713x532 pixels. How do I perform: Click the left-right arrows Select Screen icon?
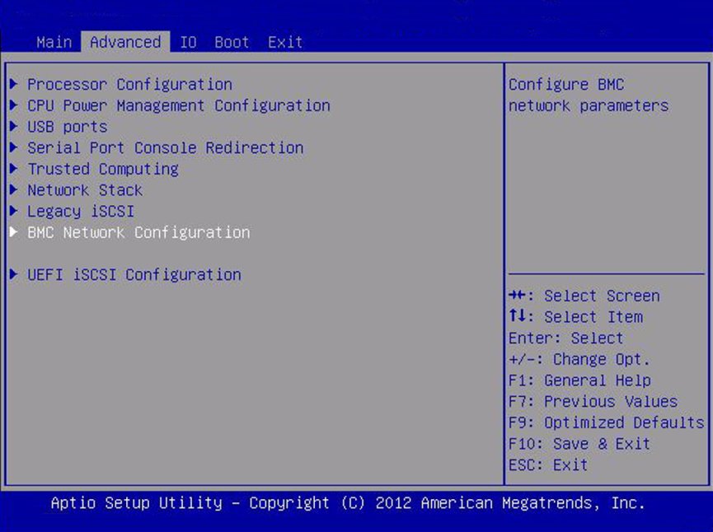pos(517,296)
